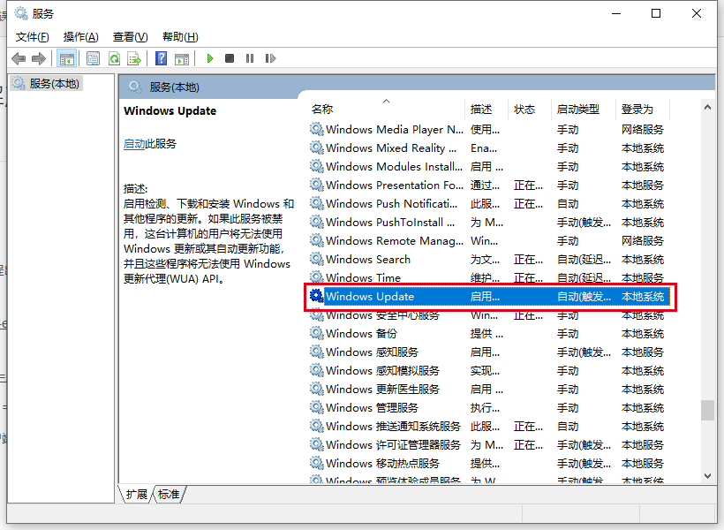This screenshot has width=724, height=530.
Task: Click the Refresh toolbar icon
Action: coord(114,58)
